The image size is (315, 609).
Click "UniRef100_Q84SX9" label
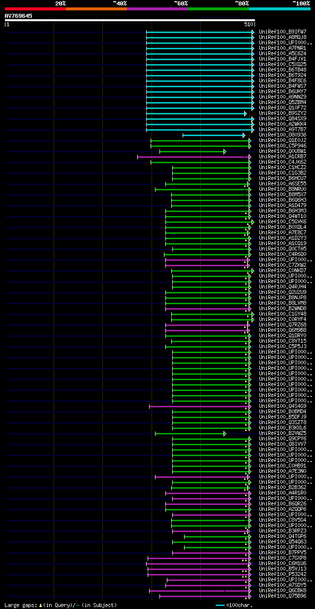tap(283, 119)
